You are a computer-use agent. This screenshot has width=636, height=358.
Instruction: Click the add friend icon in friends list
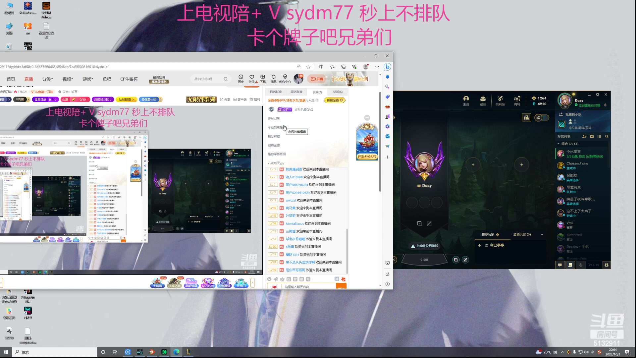584,136
